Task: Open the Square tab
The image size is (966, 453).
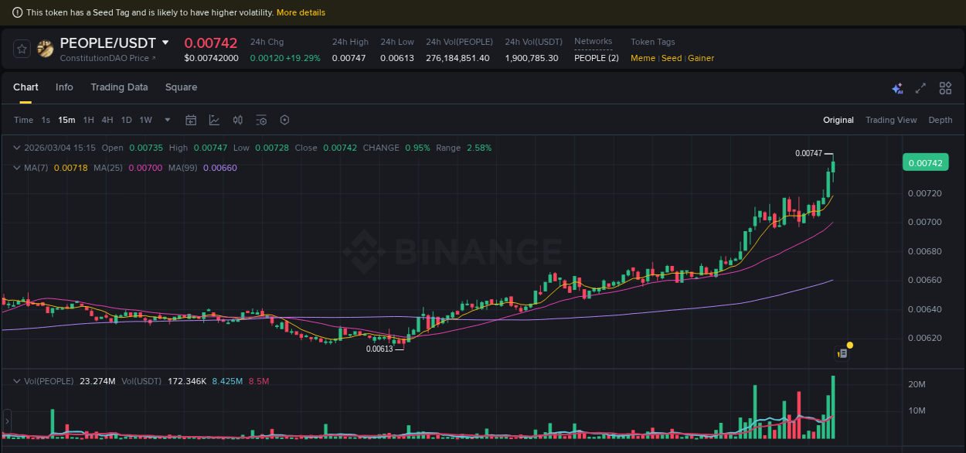Action: click(x=181, y=87)
